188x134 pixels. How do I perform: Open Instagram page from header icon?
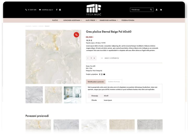(60, 10)
